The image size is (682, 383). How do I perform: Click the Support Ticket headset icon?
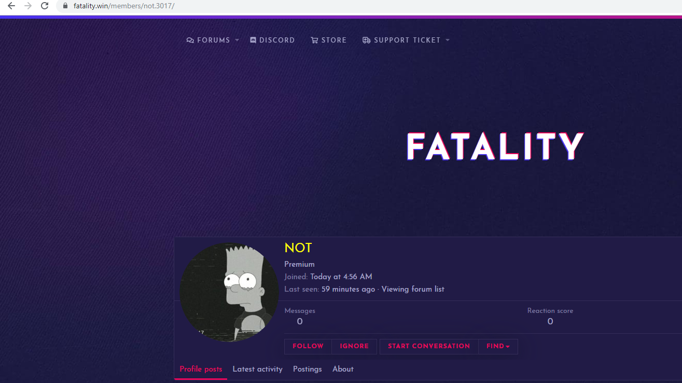coord(367,40)
